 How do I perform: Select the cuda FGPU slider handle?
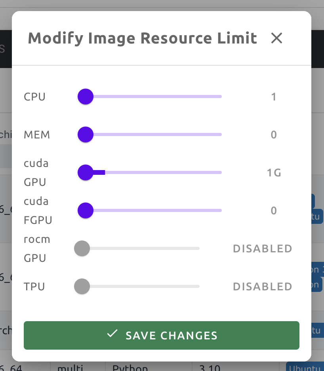pos(85,210)
